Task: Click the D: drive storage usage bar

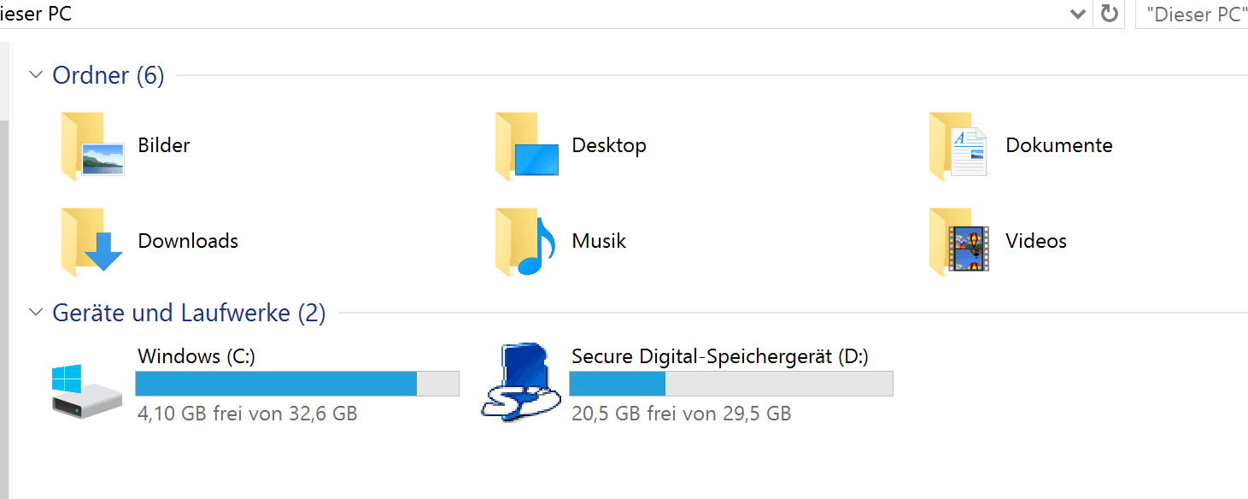Action: 731,384
